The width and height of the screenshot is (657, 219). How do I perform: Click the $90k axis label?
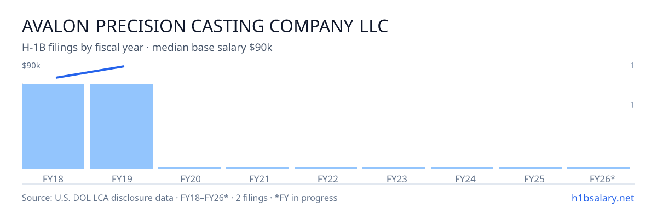[31, 66]
